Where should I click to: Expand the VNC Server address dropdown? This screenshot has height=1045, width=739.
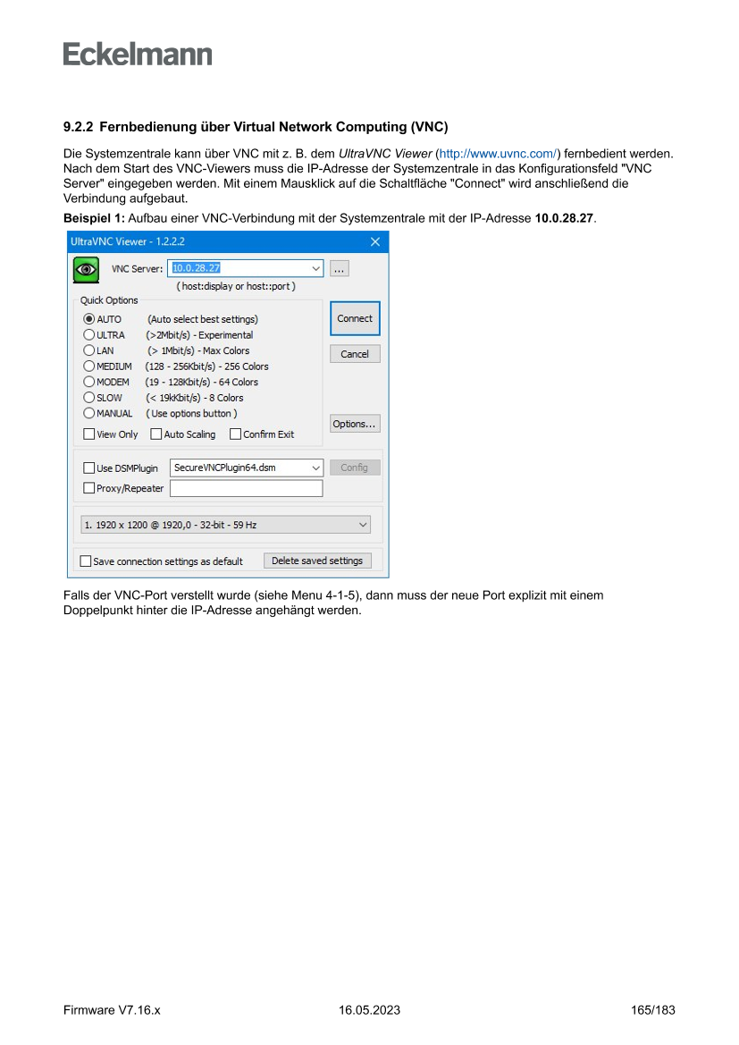coord(315,268)
